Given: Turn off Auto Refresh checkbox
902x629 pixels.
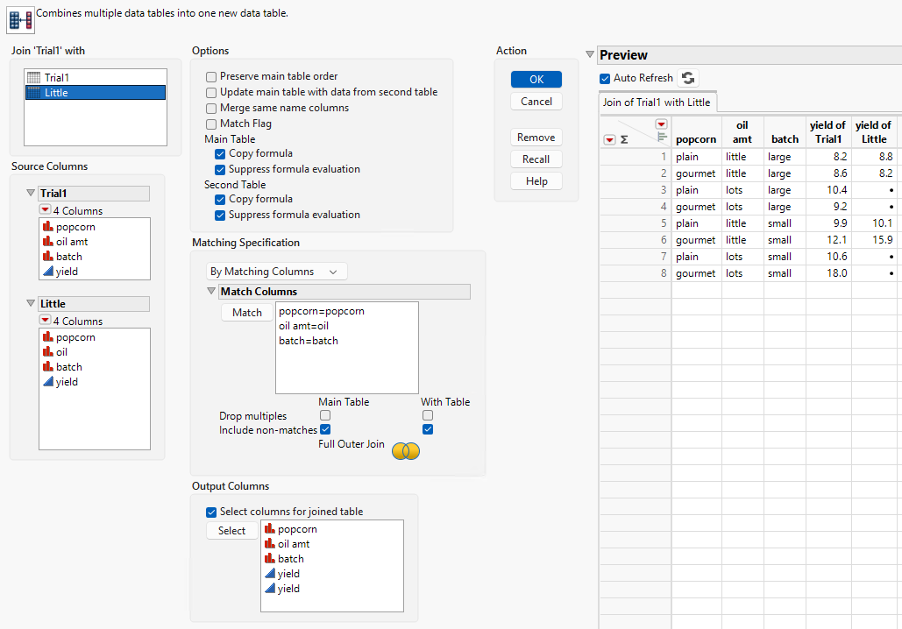Looking at the screenshot, I should (605, 78).
